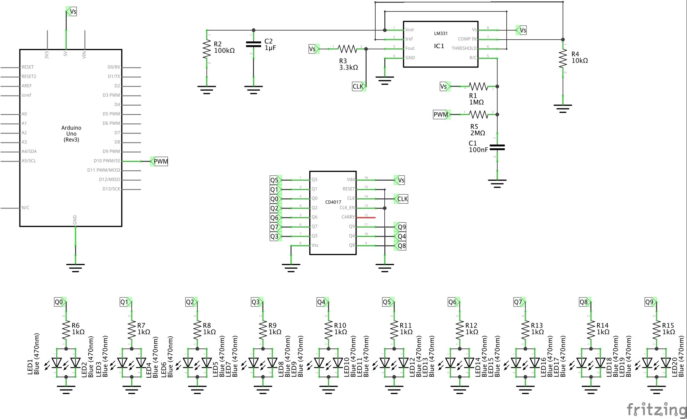The height and width of the screenshot is (419, 687).
Task: Select the Arduino Uno (Rev3) board label
Action: (71, 134)
